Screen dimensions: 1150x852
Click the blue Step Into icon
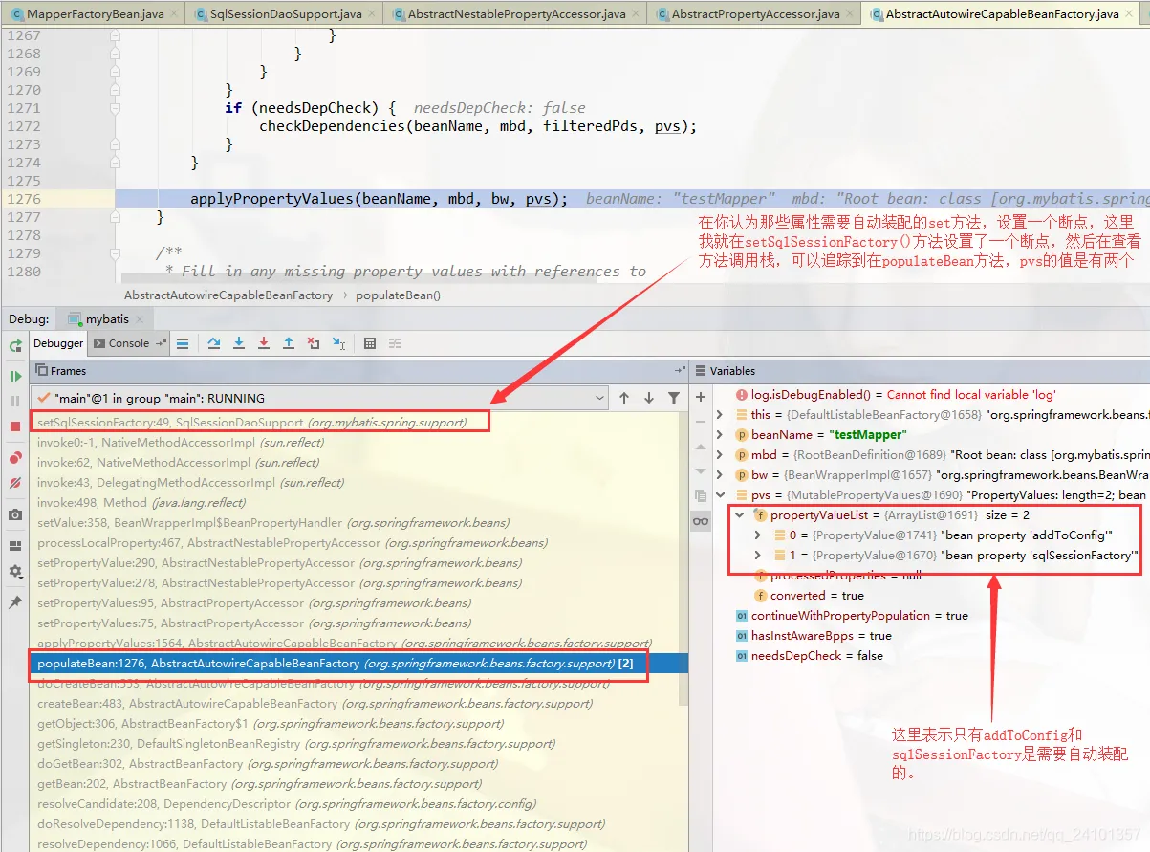click(x=239, y=343)
